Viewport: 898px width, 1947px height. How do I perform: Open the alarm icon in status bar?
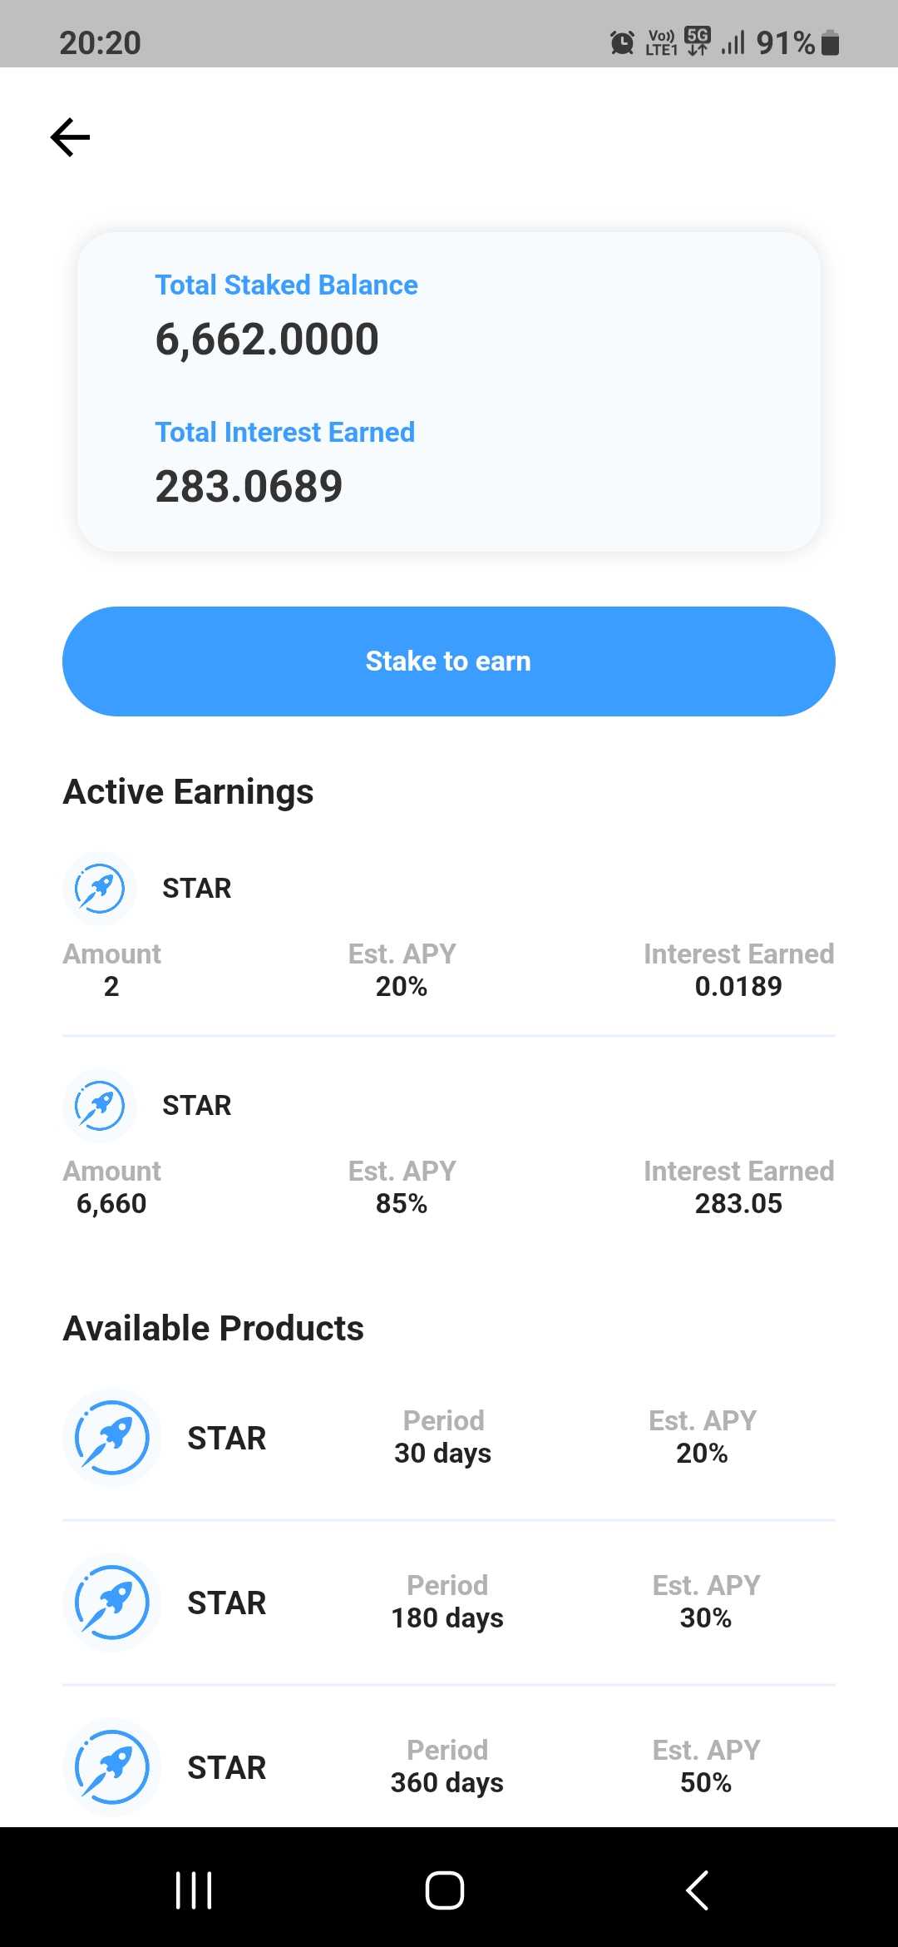(622, 42)
